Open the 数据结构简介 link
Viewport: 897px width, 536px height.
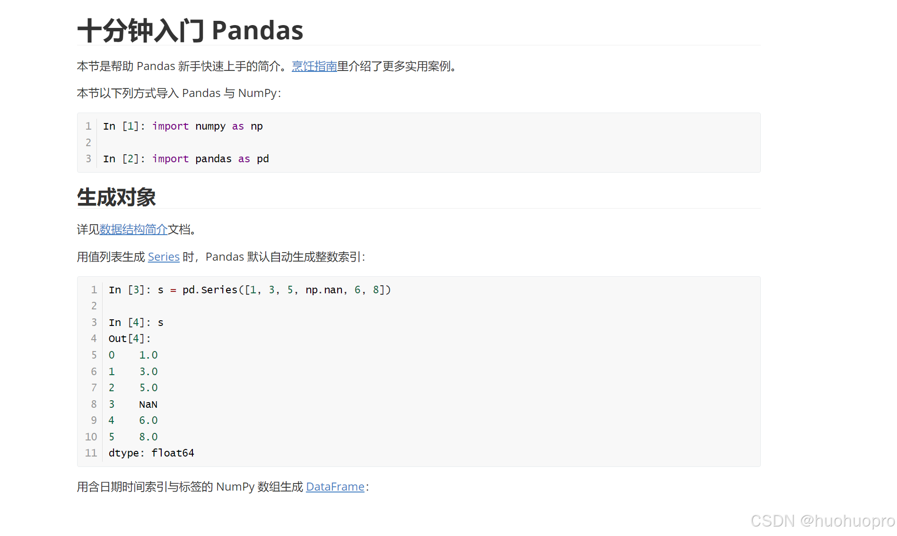pos(133,229)
